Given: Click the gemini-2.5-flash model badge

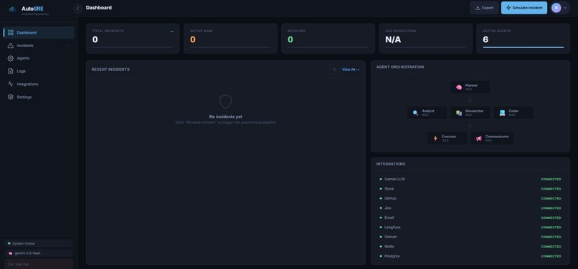Looking at the screenshot, I should click(39, 253).
